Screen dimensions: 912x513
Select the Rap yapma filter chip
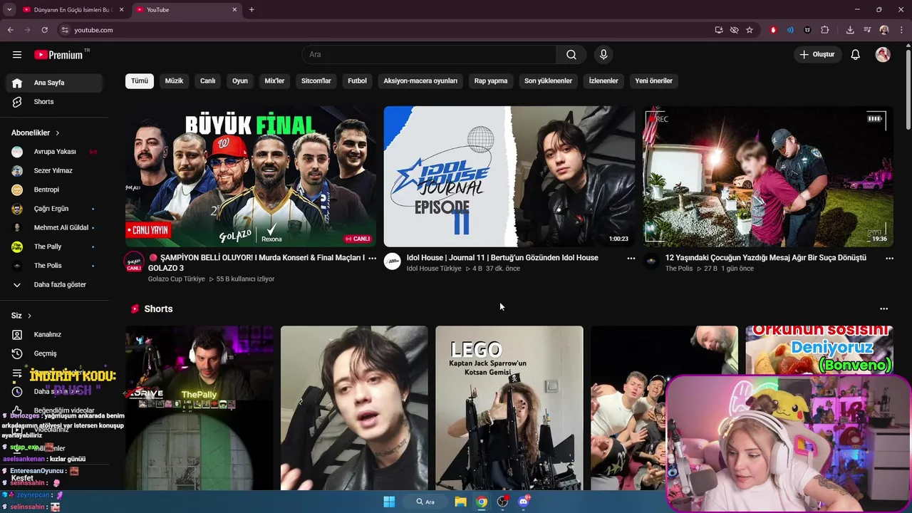coord(491,81)
